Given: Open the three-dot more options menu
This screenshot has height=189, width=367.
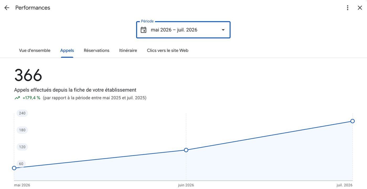Looking at the screenshot, I should click(348, 8).
